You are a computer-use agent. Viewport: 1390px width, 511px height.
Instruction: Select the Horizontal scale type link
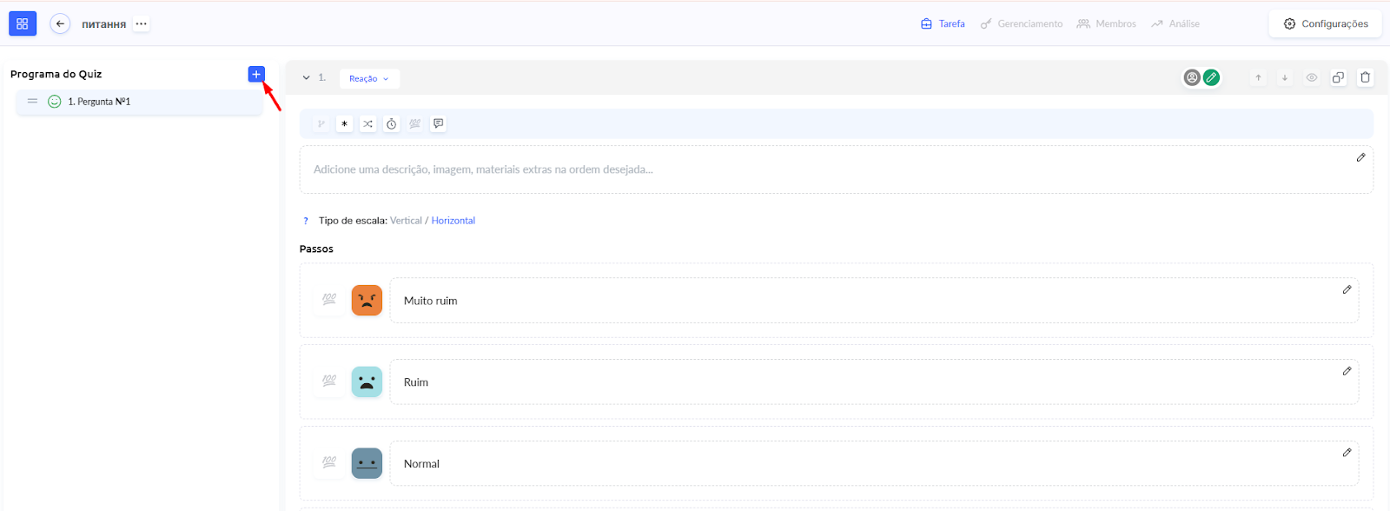tap(453, 221)
